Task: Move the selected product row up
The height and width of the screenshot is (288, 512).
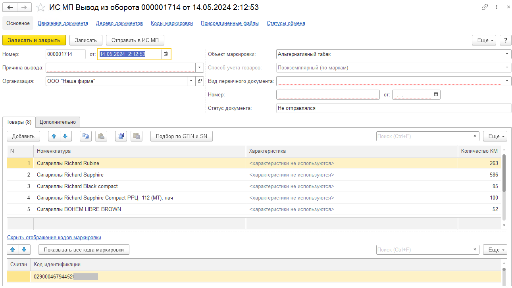Action: pos(54,136)
